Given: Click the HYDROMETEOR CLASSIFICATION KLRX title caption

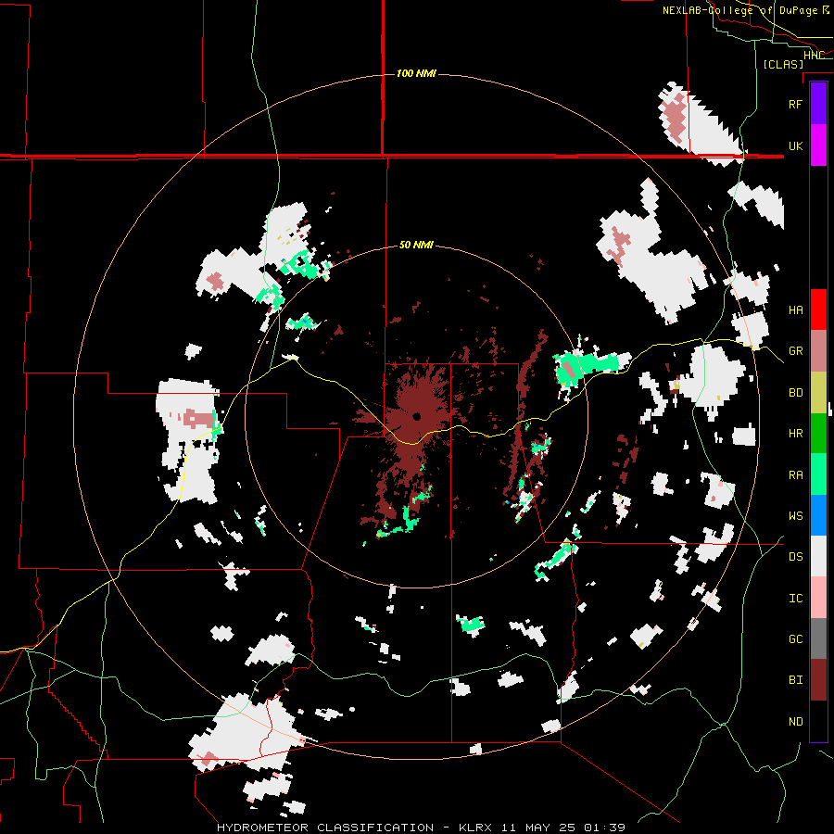Looking at the screenshot, I should coord(421,828).
